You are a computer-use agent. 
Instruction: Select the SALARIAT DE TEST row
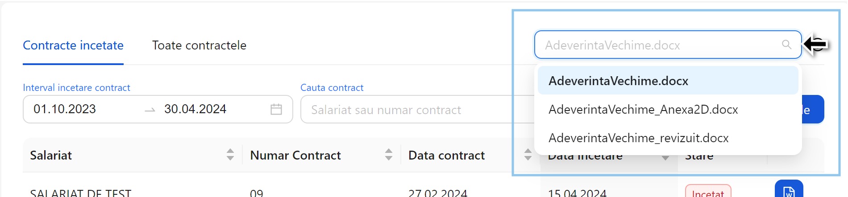(x=81, y=193)
